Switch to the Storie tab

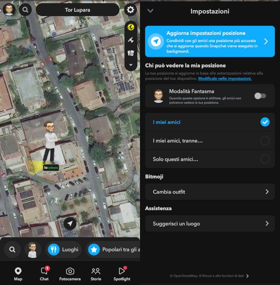(x=96, y=274)
